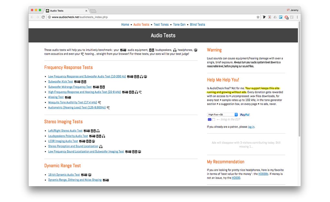The height and width of the screenshot is (202, 330).
Task: Follow the log in link for patrons
Action: point(251,127)
